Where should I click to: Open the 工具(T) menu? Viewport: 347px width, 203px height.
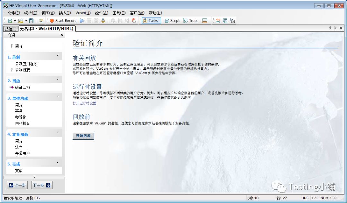coord(119,13)
